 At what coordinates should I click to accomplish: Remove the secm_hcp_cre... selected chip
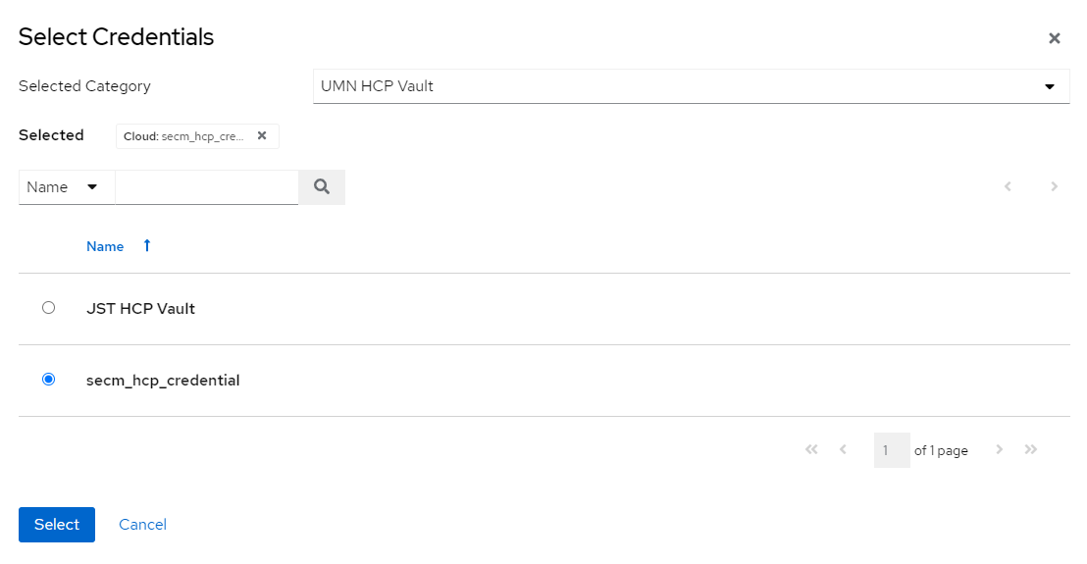[x=262, y=135]
